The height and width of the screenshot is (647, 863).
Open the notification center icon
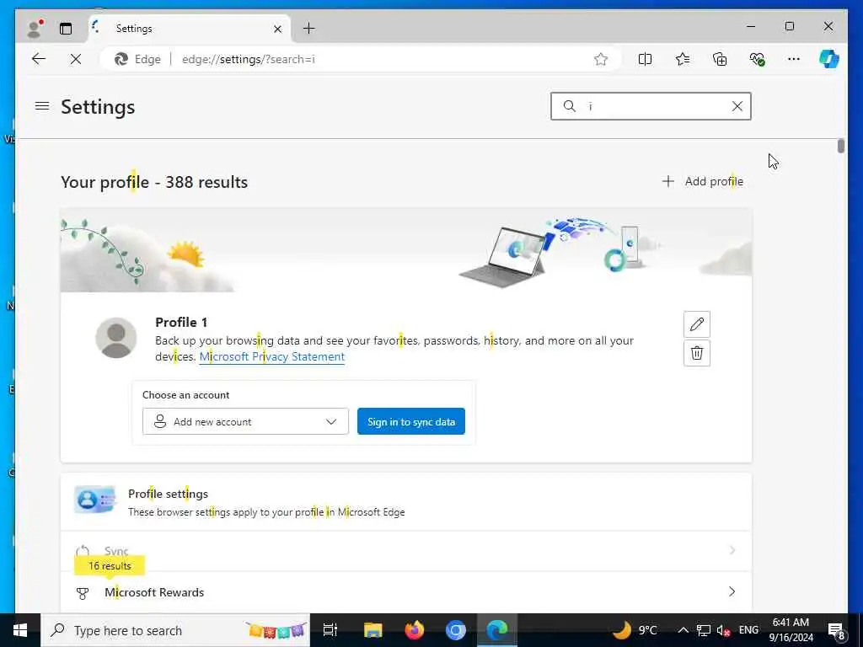[837, 630]
